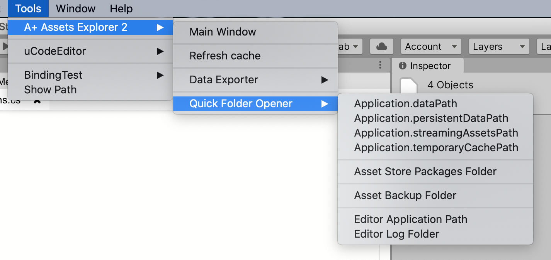This screenshot has height=260, width=551.
Task: Open Asset Backup Folder
Action: tap(435, 196)
